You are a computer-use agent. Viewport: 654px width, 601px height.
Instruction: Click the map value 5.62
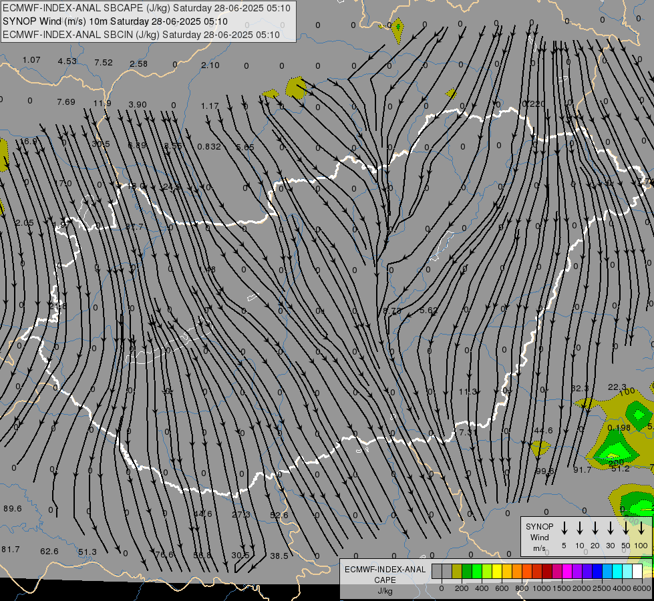pos(429,311)
